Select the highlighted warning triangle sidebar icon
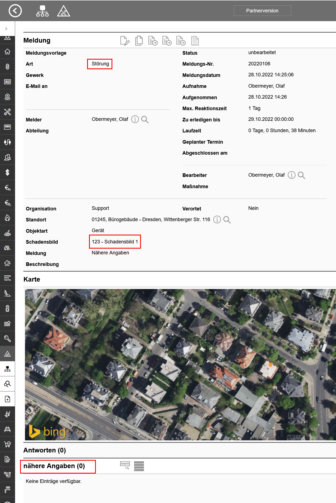Screen dimensions: 336x503 click(7, 354)
